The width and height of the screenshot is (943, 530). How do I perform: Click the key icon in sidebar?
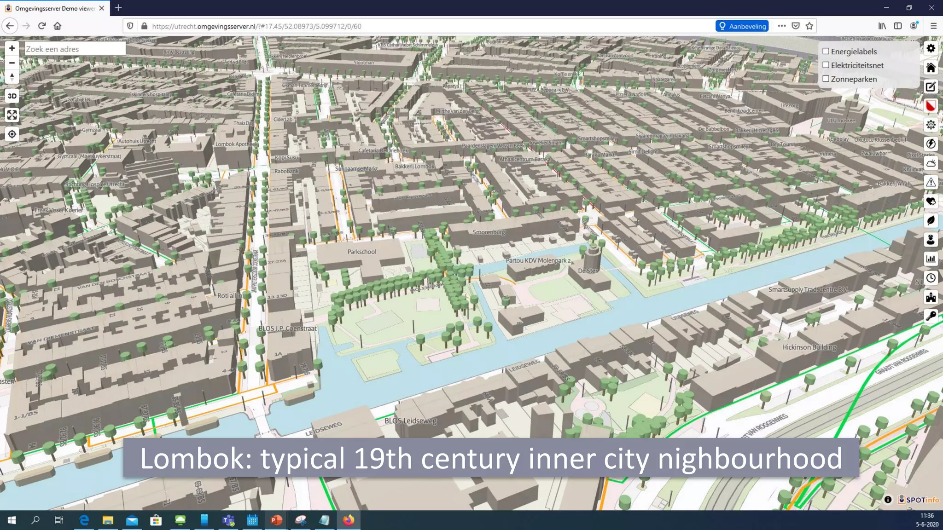931,316
